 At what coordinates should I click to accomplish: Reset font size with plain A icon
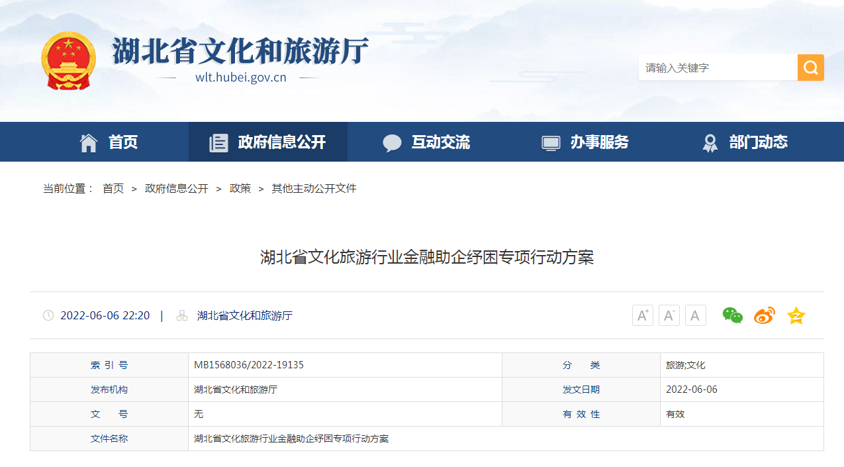(x=695, y=315)
